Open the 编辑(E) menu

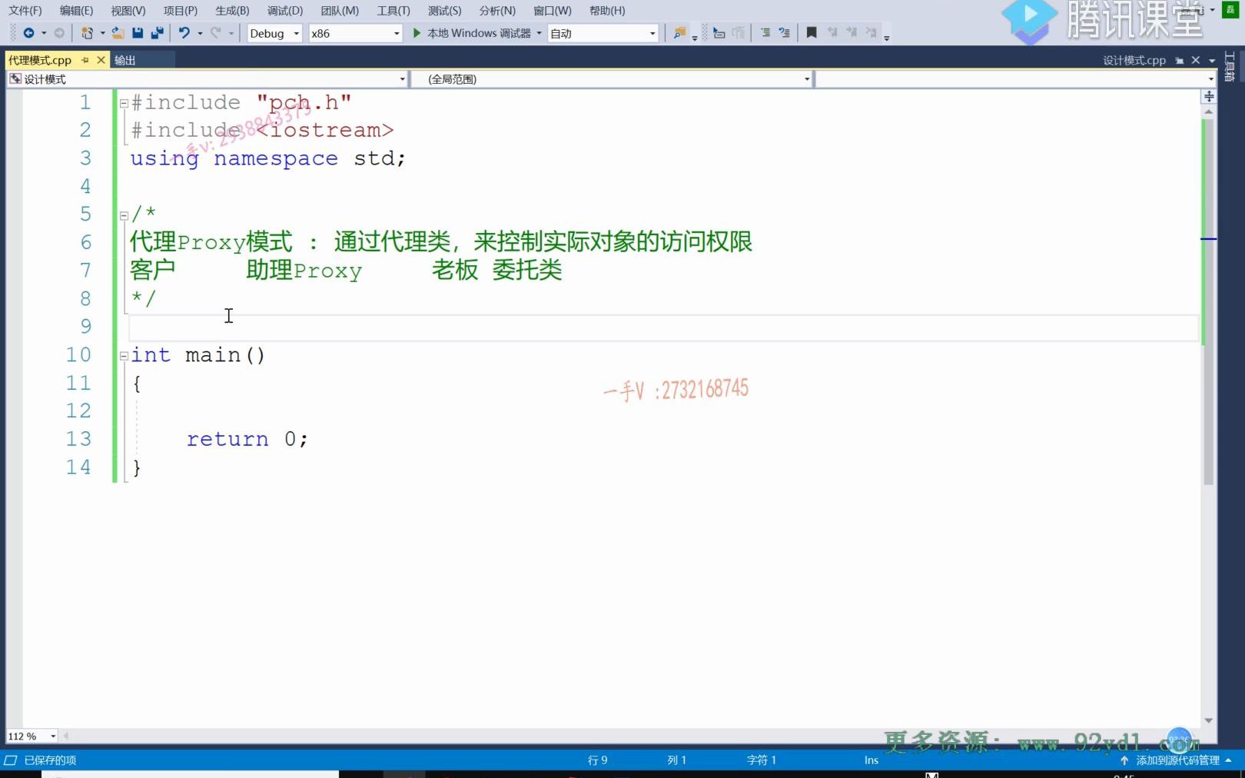click(x=76, y=11)
